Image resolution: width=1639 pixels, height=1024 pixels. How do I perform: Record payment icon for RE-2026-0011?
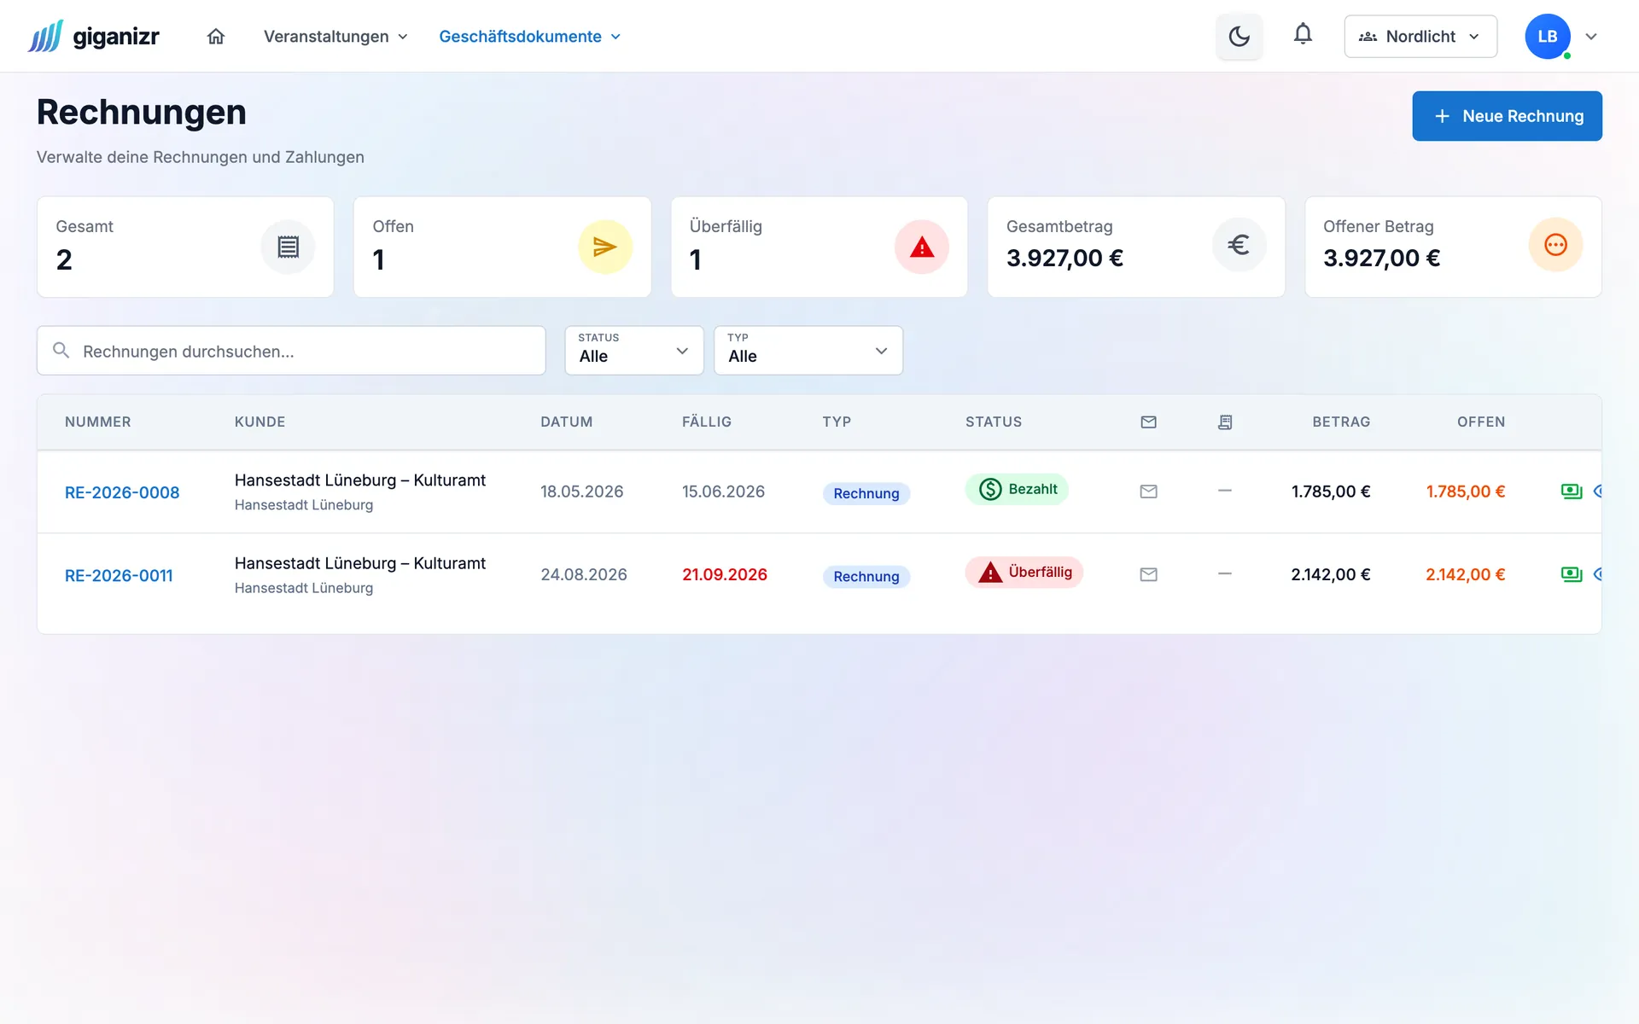coord(1572,575)
